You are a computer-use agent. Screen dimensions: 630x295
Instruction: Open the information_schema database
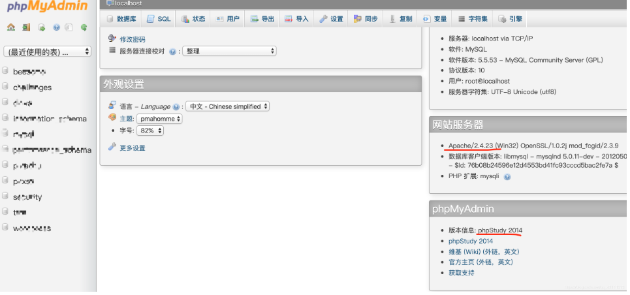click(50, 119)
